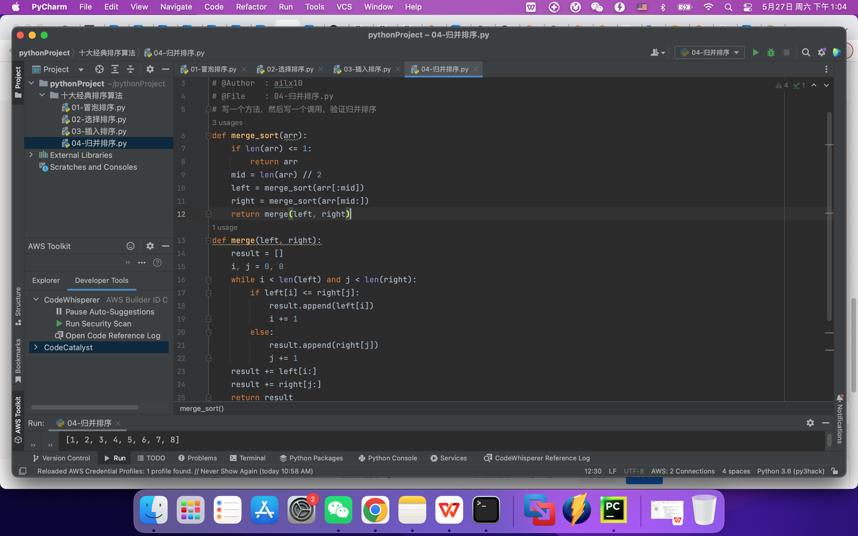Open Search Everywhere magnifier in PyCharm toolbar

pos(806,52)
